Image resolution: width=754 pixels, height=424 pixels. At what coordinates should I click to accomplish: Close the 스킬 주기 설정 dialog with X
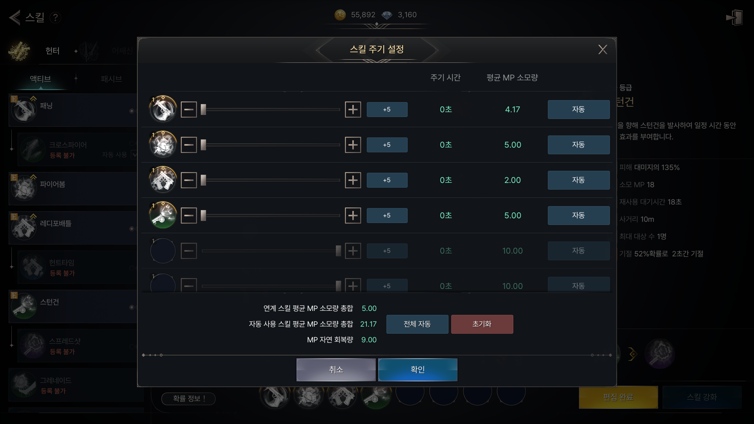point(602,49)
